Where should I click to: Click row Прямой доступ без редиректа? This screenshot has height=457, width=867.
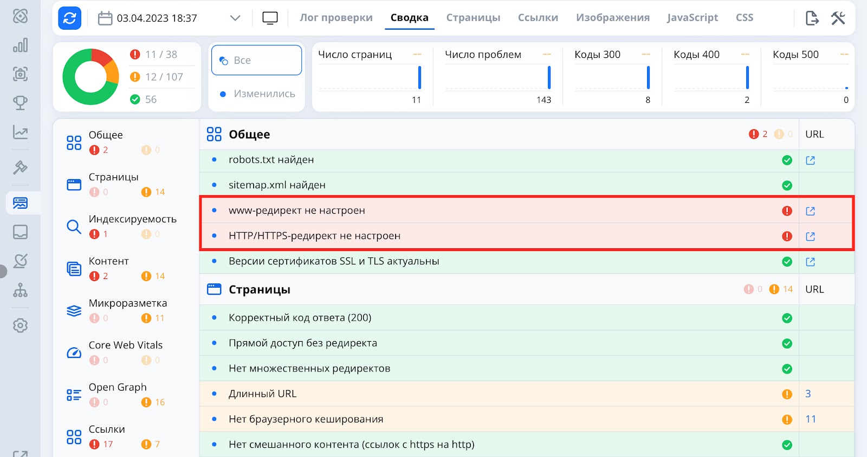(527, 343)
